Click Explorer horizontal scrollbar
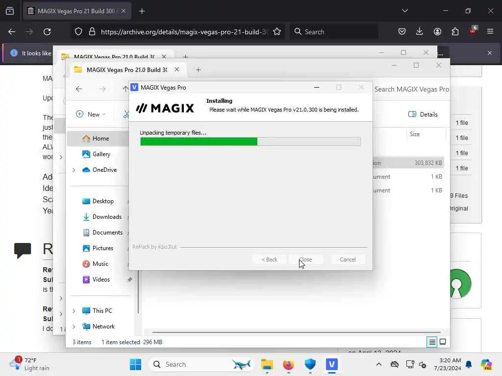The image size is (502, 376). coord(296,332)
